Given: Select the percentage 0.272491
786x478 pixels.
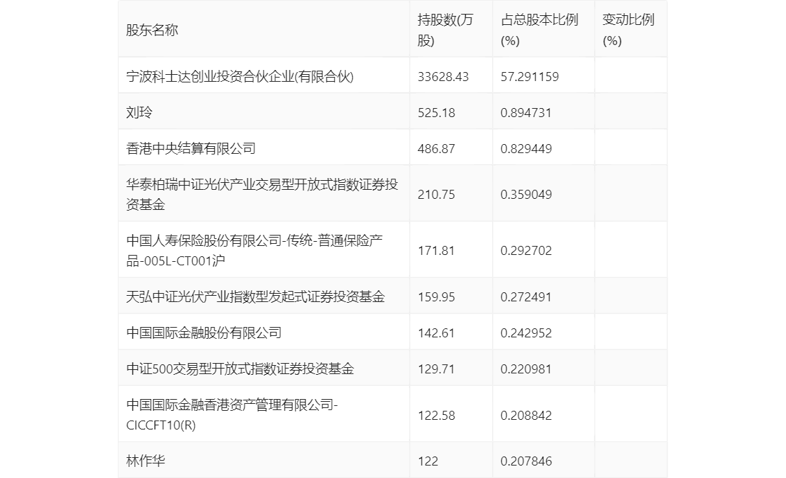Looking at the screenshot, I should [x=526, y=297].
